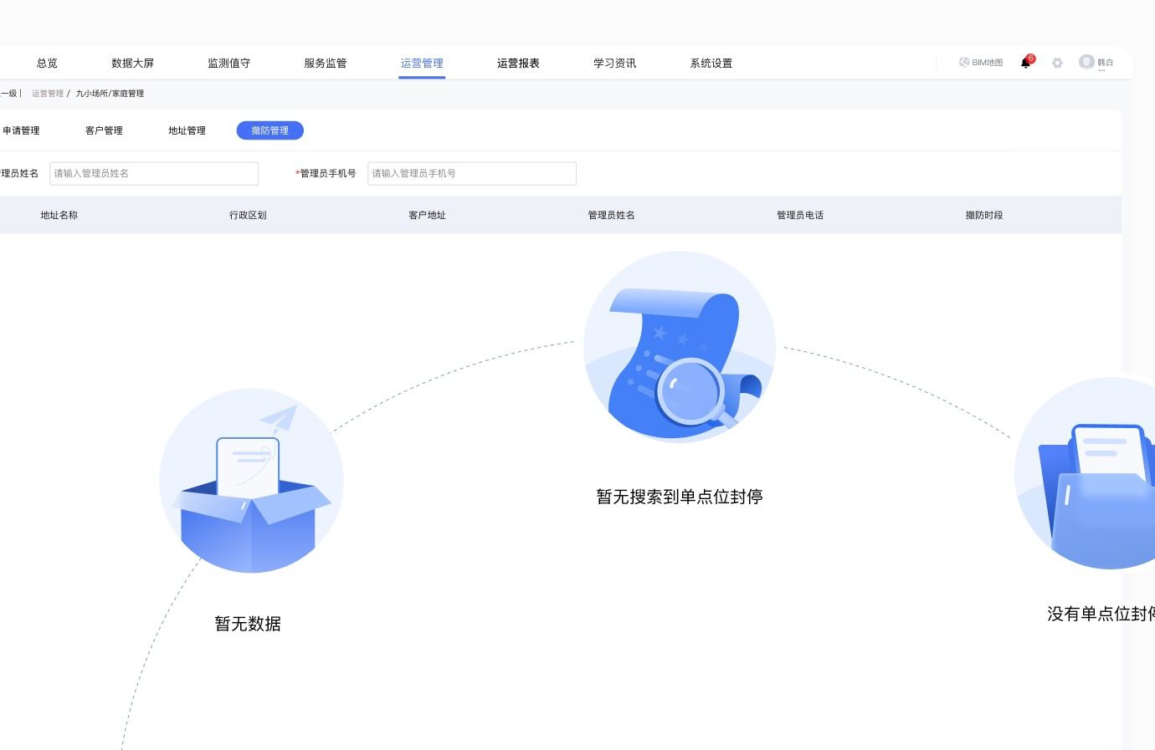Click the 暂无搜索到单点位封停 caption

pos(680,497)
